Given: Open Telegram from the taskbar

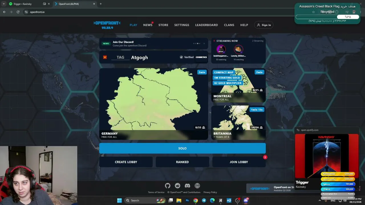Looking at the screenshot, I should pos(204,200).
